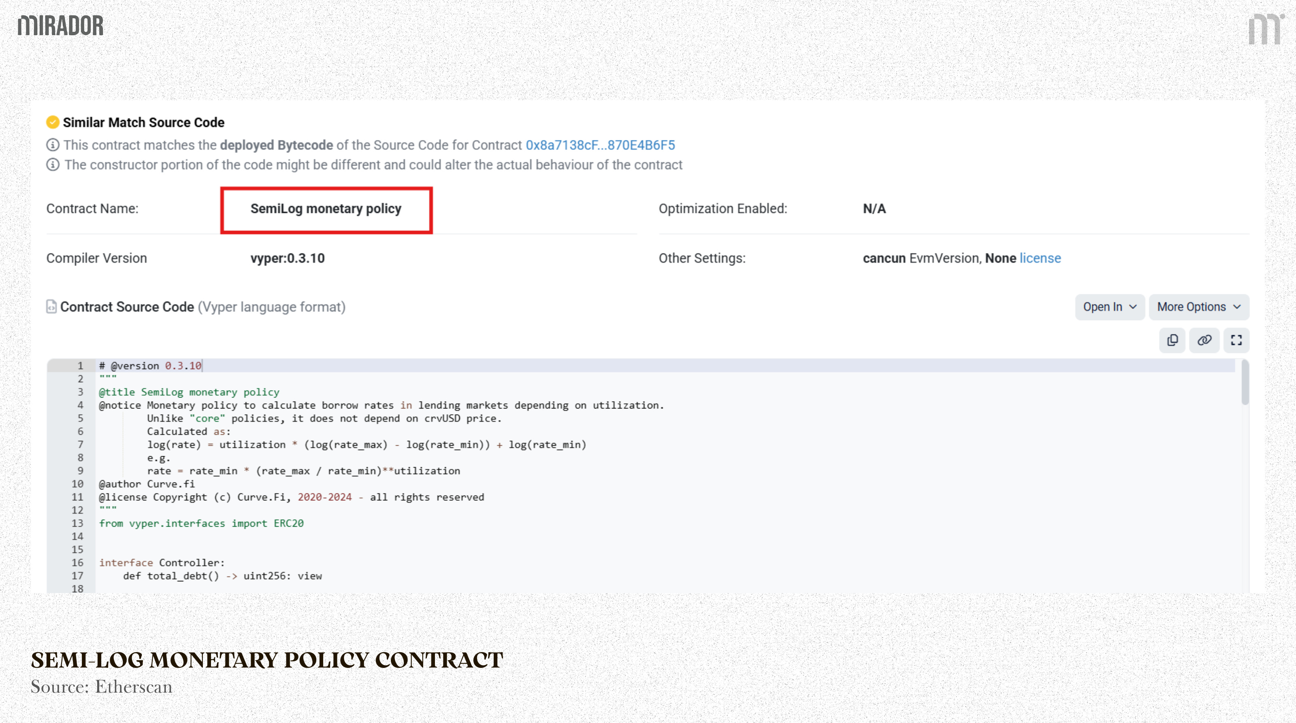Click the Mirador M emblem top right
This screenshot has height=723, width=1296.
(1265, 29)
